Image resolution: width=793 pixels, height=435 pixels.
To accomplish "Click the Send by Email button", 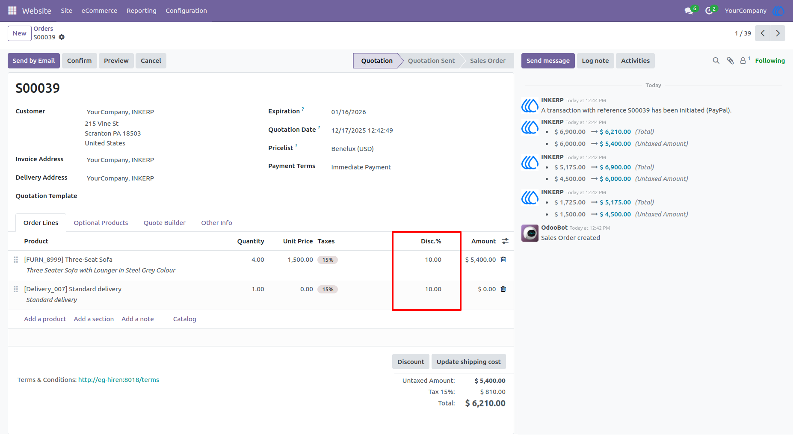I will tap(34, 61).
